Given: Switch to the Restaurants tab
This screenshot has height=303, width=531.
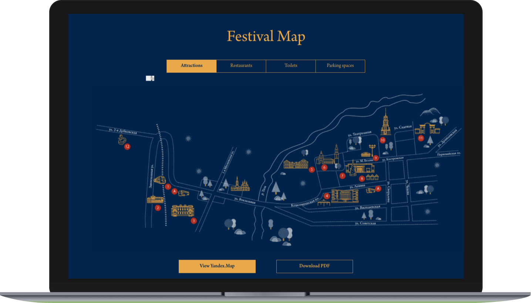Looking at the screenshot, I should click(241, 66).
